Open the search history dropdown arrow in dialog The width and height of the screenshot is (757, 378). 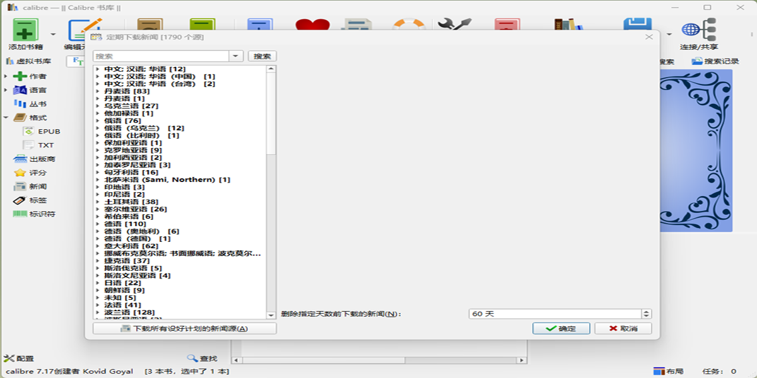236,56
